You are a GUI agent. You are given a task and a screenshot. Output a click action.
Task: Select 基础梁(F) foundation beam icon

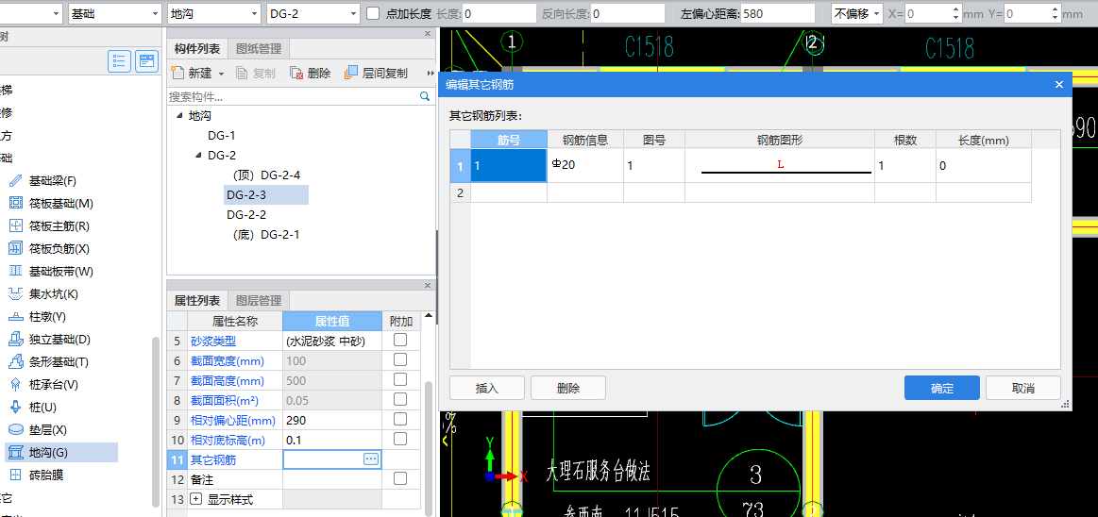[15, 181]
